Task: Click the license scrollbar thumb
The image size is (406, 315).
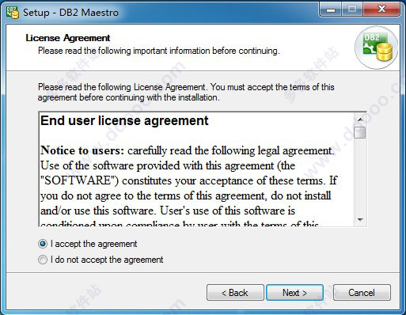Action: pyautogui.click(x=360, y=132)
